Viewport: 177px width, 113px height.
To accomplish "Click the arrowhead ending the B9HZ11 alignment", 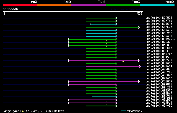I will 116,97.
